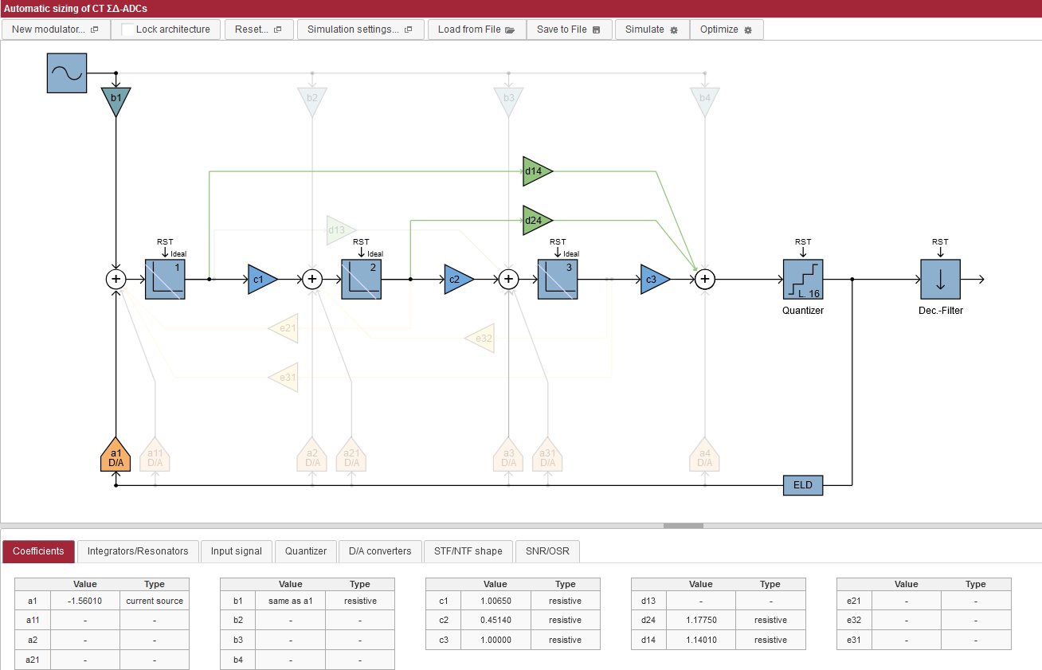The height and width of the screenshot is (670, 1042).
Task: Click the a1 value -1.56010
Action: point(85,601)
